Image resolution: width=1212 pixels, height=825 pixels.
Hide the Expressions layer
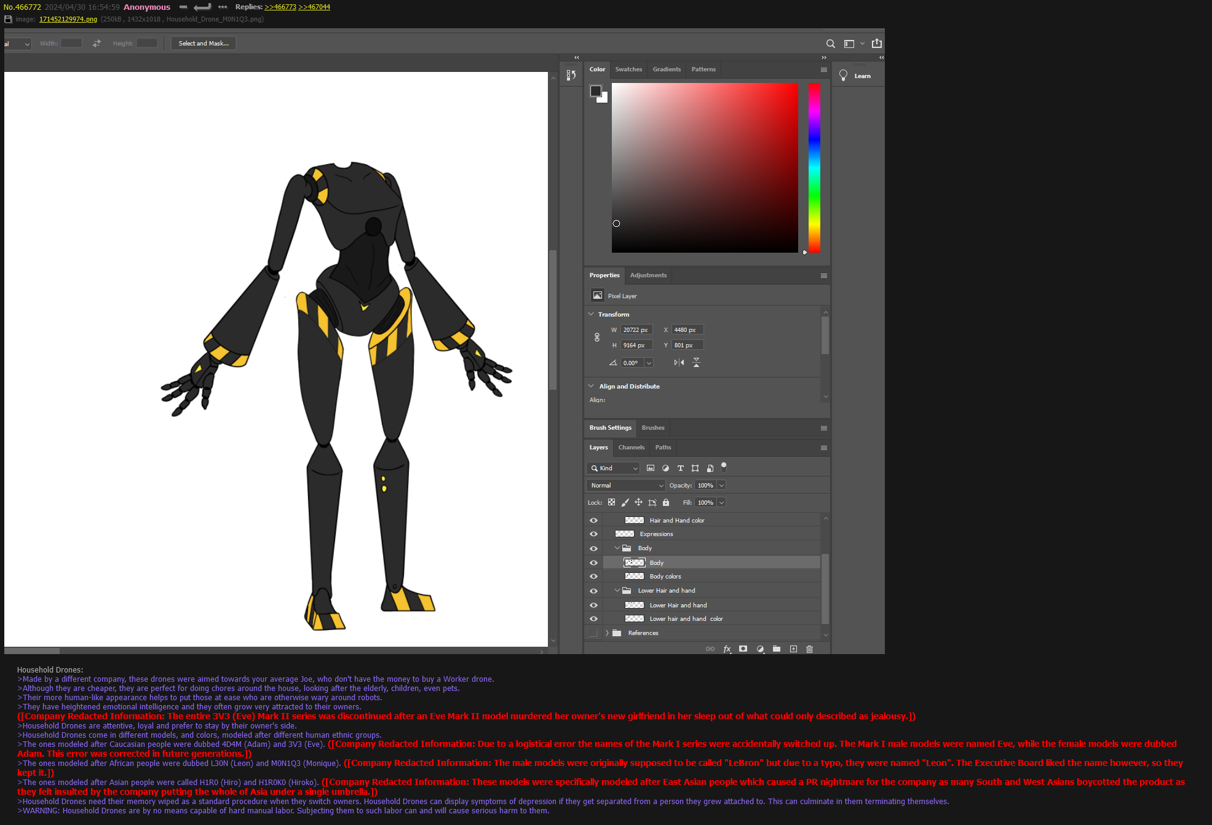point(593,534)
